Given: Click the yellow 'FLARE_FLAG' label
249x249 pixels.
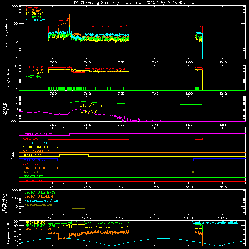Looking at the screenshot, I should pos(32,155).
